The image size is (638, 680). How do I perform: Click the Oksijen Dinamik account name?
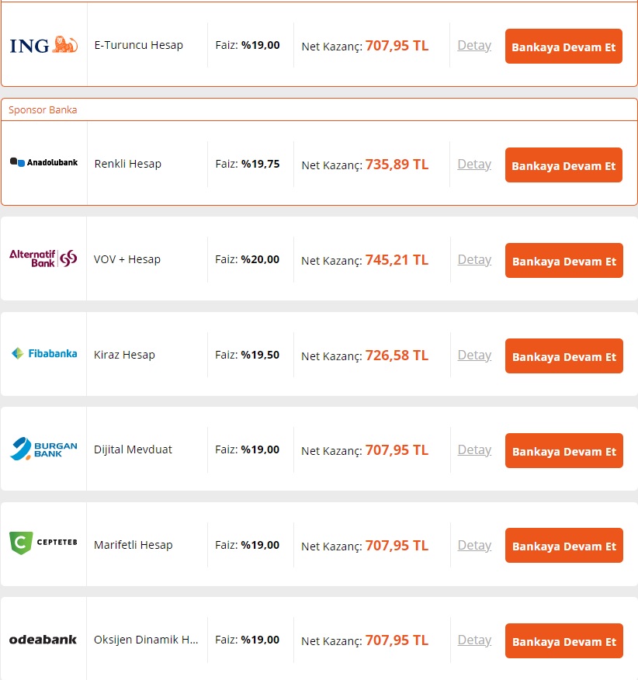pyautogui.click(x=146, y=640)
